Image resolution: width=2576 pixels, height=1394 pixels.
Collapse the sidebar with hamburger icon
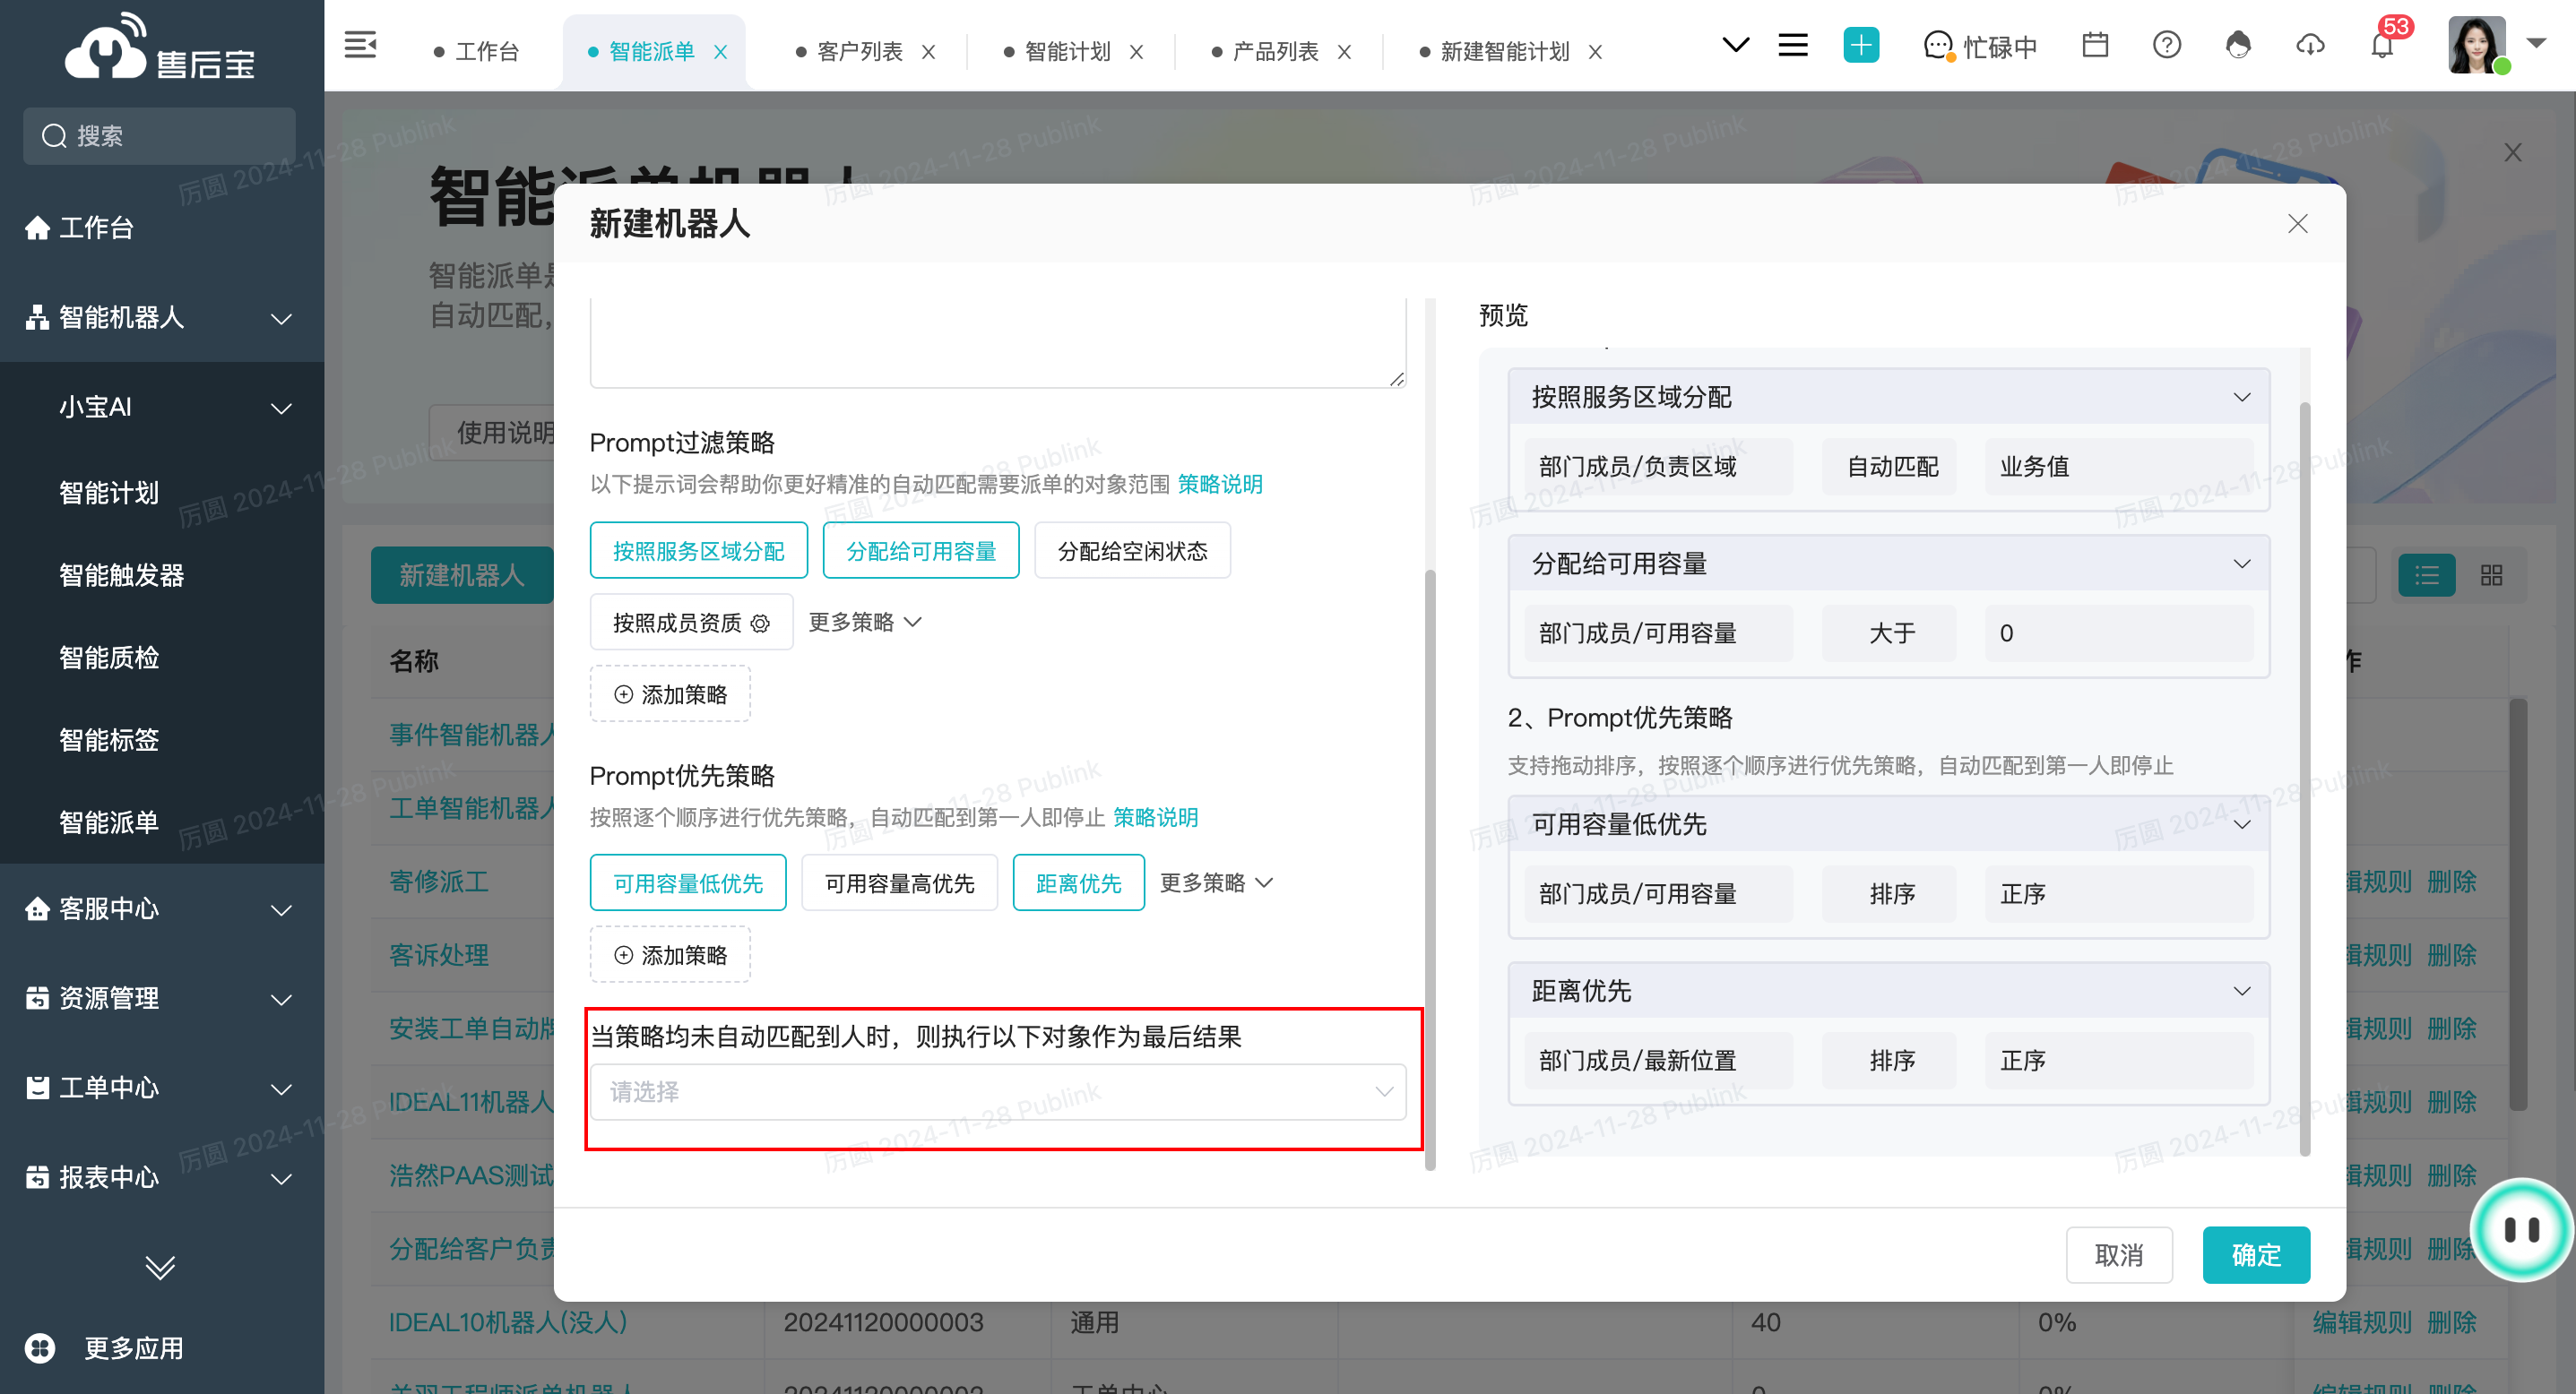click(360, 45)
